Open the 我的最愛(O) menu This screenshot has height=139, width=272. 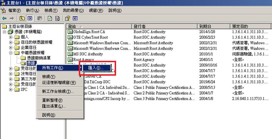pyautogui.click(x=73, y=10)
